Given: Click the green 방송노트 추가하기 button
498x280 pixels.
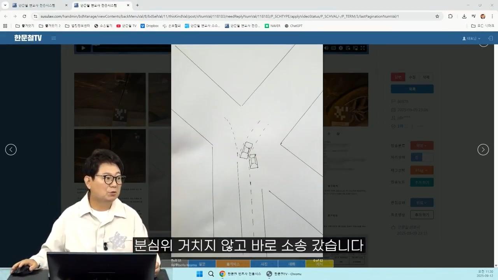Looking at the screenshot, I should (422, 182).
